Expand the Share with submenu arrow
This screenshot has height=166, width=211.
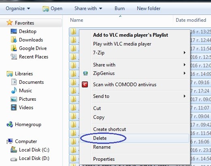185,65
